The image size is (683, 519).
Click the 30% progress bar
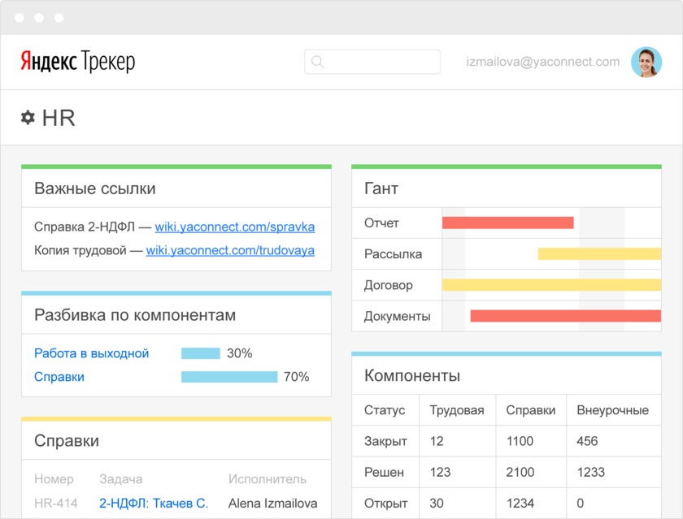[x=200, y=353]
